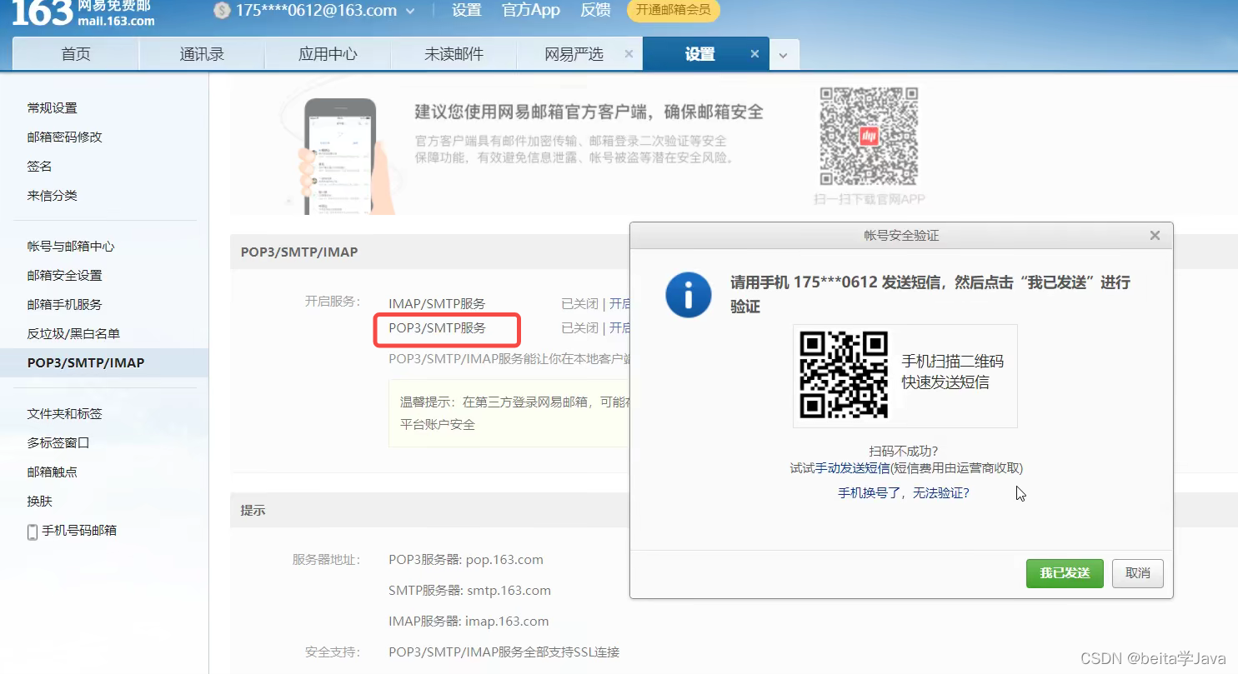Click 开启 link for IMAP/SMTP服务
The height and width of the screenshot is (674, 1238).
[x=619, y=303]
